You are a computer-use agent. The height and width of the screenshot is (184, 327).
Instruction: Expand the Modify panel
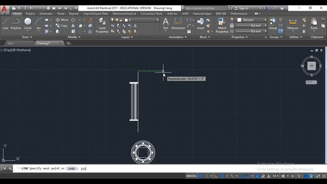[x=74, y=37]
